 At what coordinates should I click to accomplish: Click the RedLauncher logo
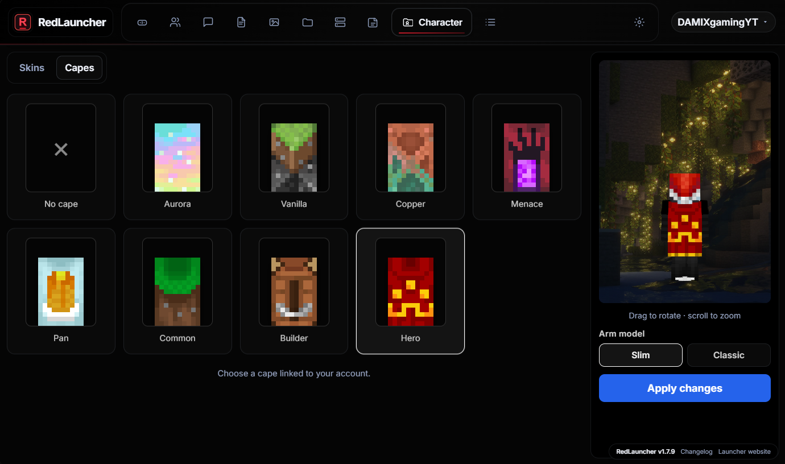pyautogui.click(x=60, y=22)
